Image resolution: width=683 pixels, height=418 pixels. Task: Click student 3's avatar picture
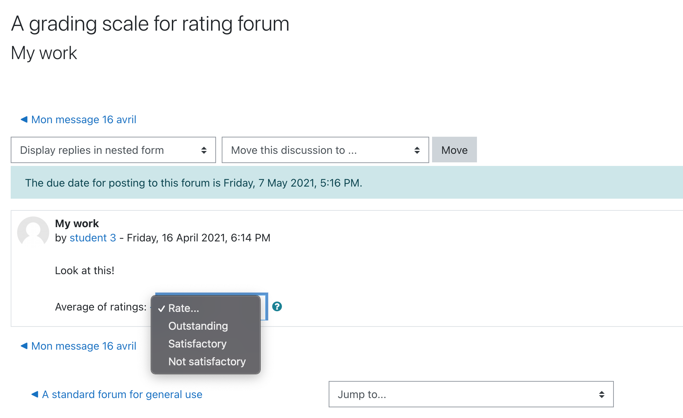(33, 232)
